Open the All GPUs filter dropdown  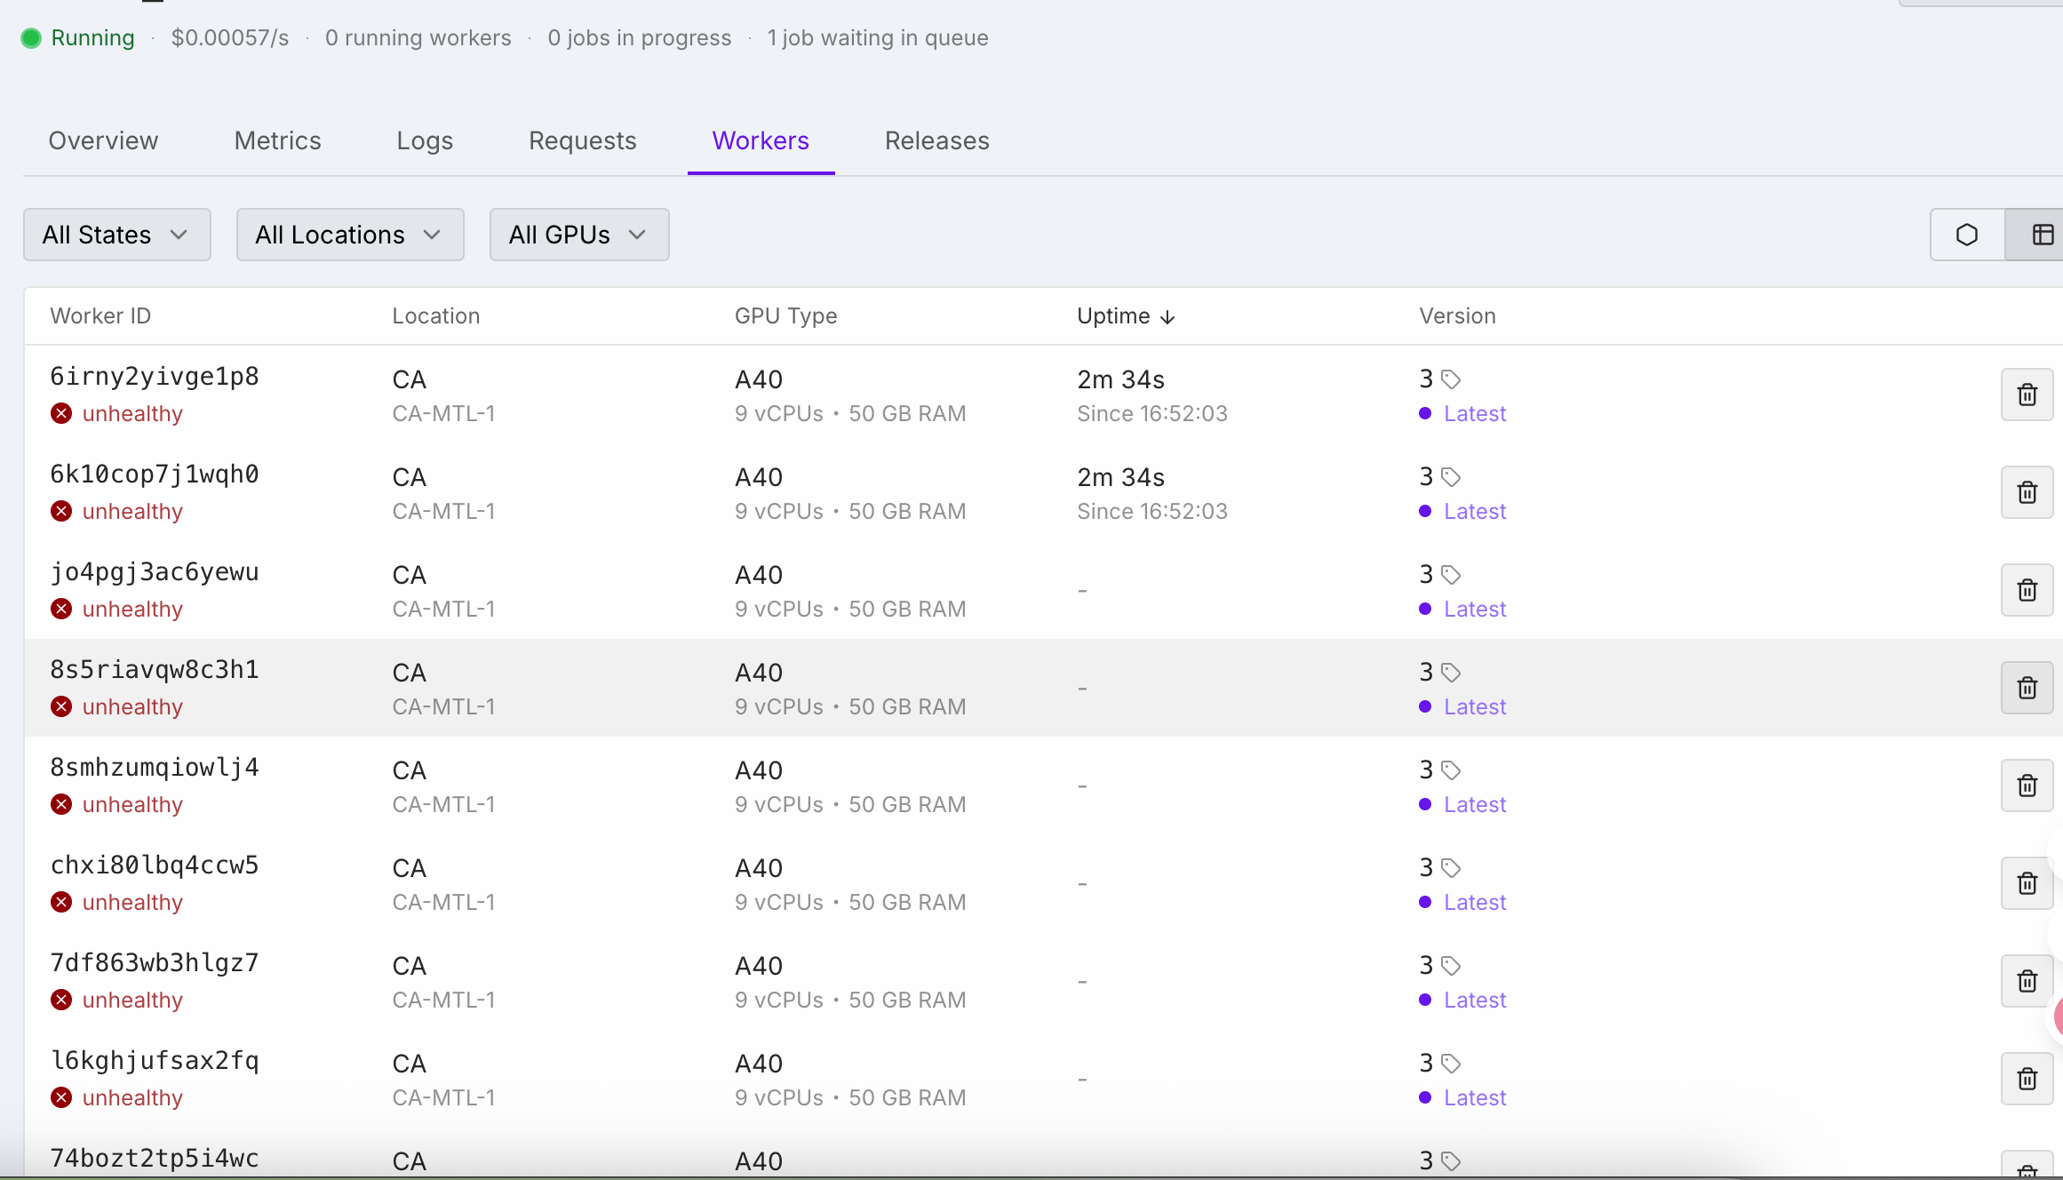tap(578, 235)
